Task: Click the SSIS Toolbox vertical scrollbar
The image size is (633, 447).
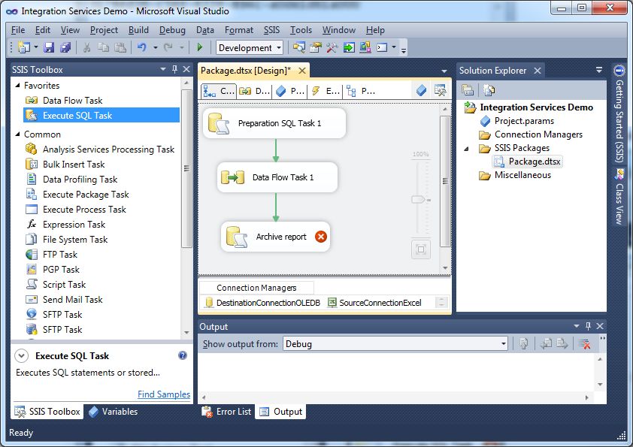Action: click(186, 168)
